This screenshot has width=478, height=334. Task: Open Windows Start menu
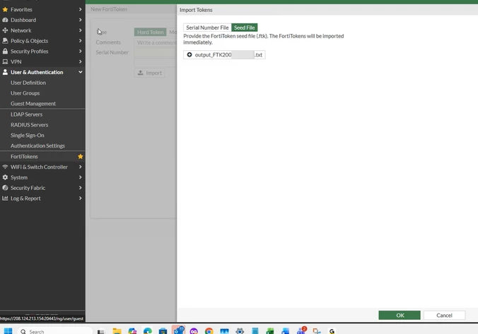tap(8, 331)
